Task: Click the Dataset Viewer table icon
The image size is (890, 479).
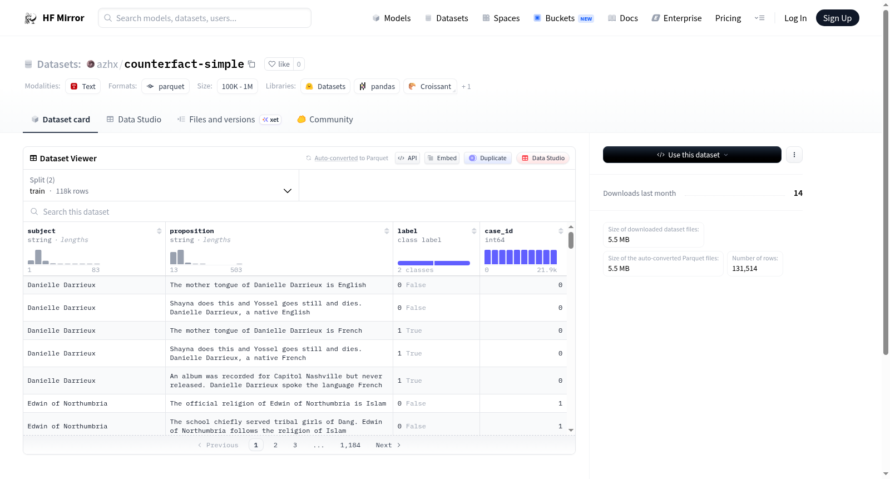Action: click(33, 159)
